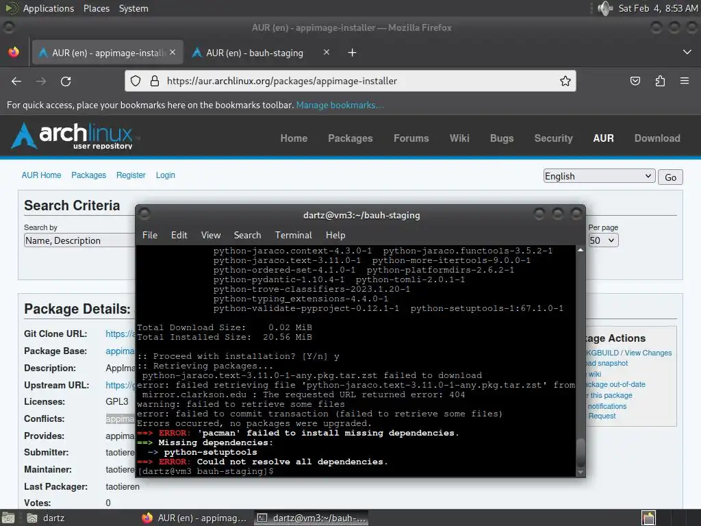
Task: Open the Terminal menu in the terminal
Action: pos(293,236)
